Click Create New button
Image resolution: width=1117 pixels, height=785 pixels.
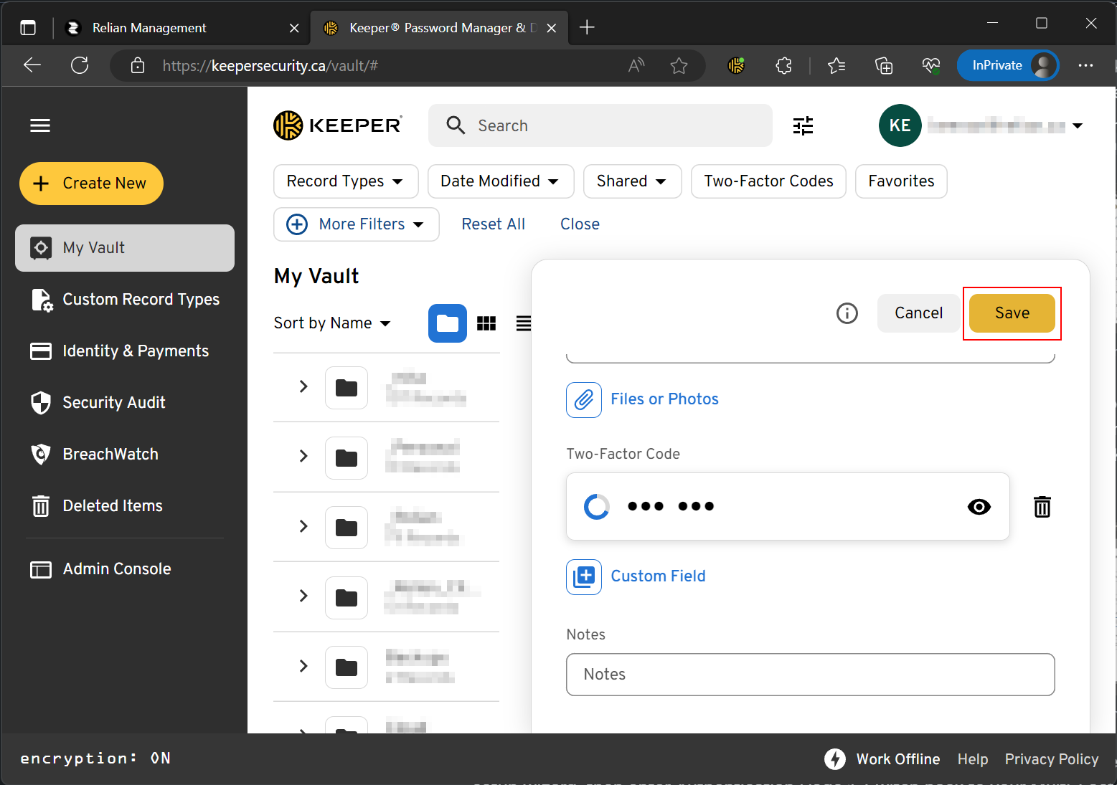click(x=91, y=184)
